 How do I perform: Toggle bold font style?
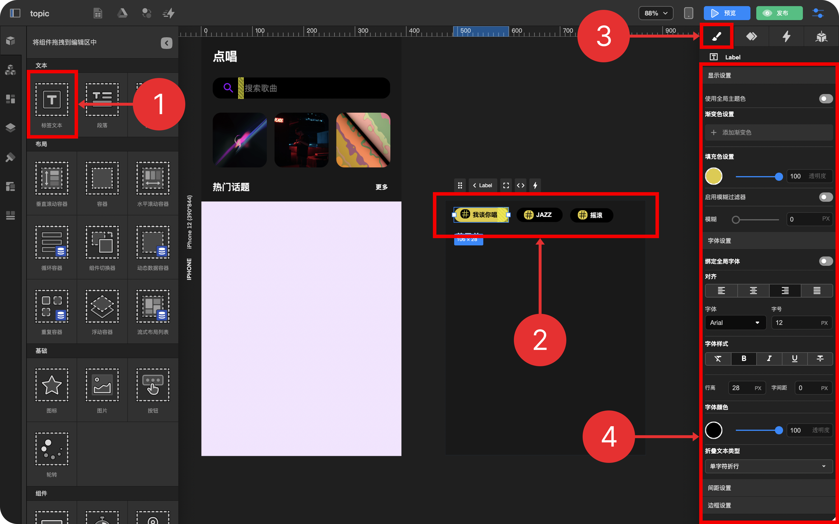pos(744,358)
